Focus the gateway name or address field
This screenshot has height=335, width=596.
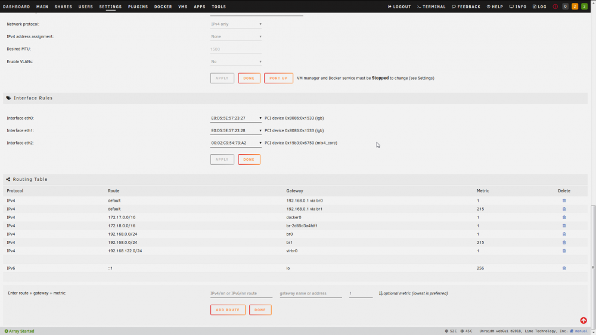311,293
